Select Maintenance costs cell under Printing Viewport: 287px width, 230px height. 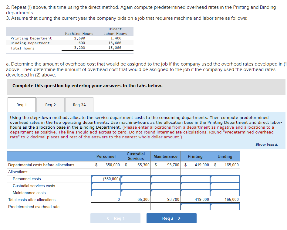tap(195, 193)
